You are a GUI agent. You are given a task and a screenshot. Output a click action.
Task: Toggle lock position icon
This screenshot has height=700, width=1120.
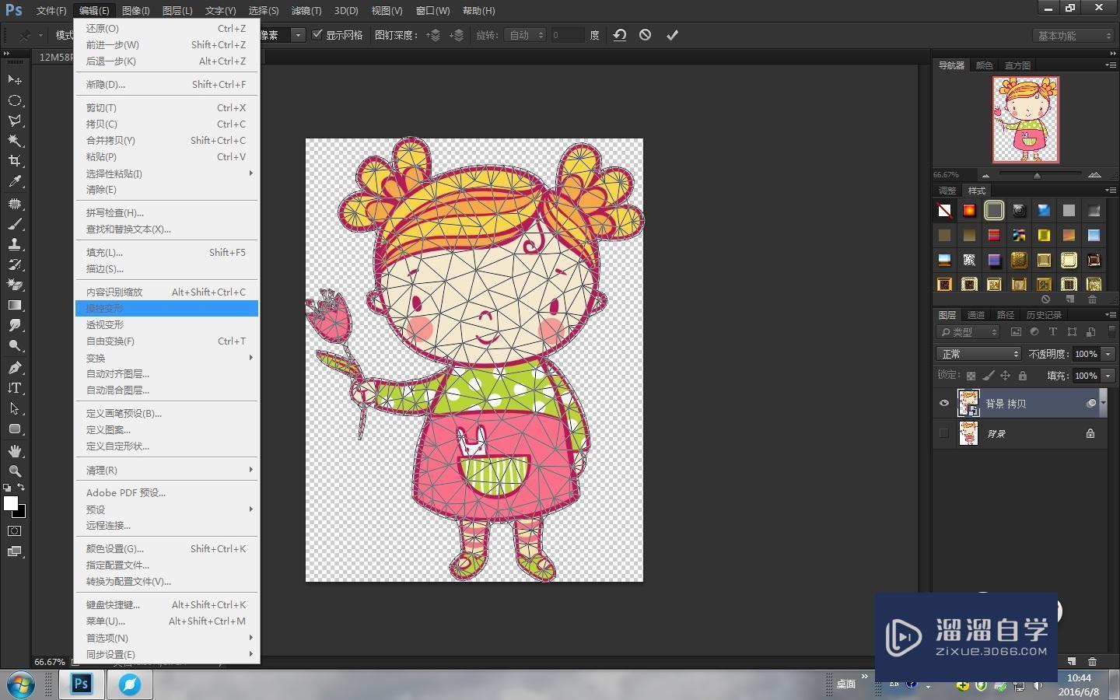tap(1005, 376)
